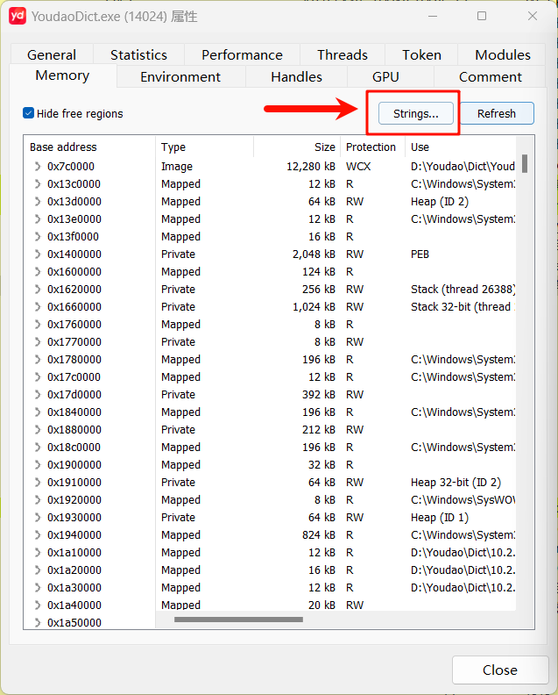The image size is (558, 695).
Task: Open the Token tab
Action: coord(421,54)
